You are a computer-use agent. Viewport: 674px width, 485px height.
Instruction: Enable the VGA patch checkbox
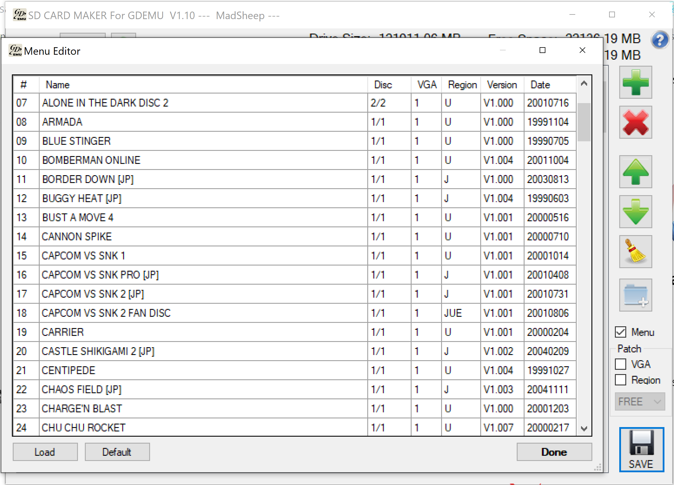point(620,364)
